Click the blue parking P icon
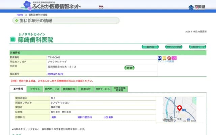 [160, 58]
